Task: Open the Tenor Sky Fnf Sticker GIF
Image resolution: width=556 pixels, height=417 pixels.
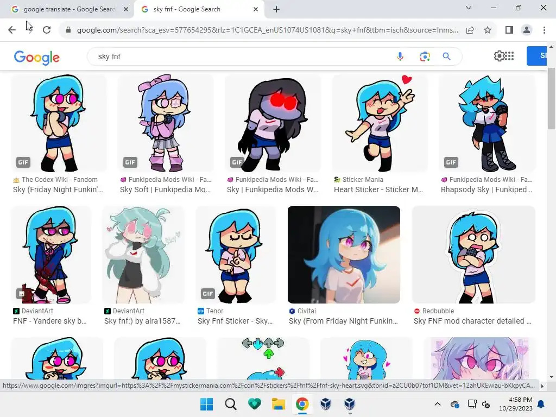Action: point(236,254)
